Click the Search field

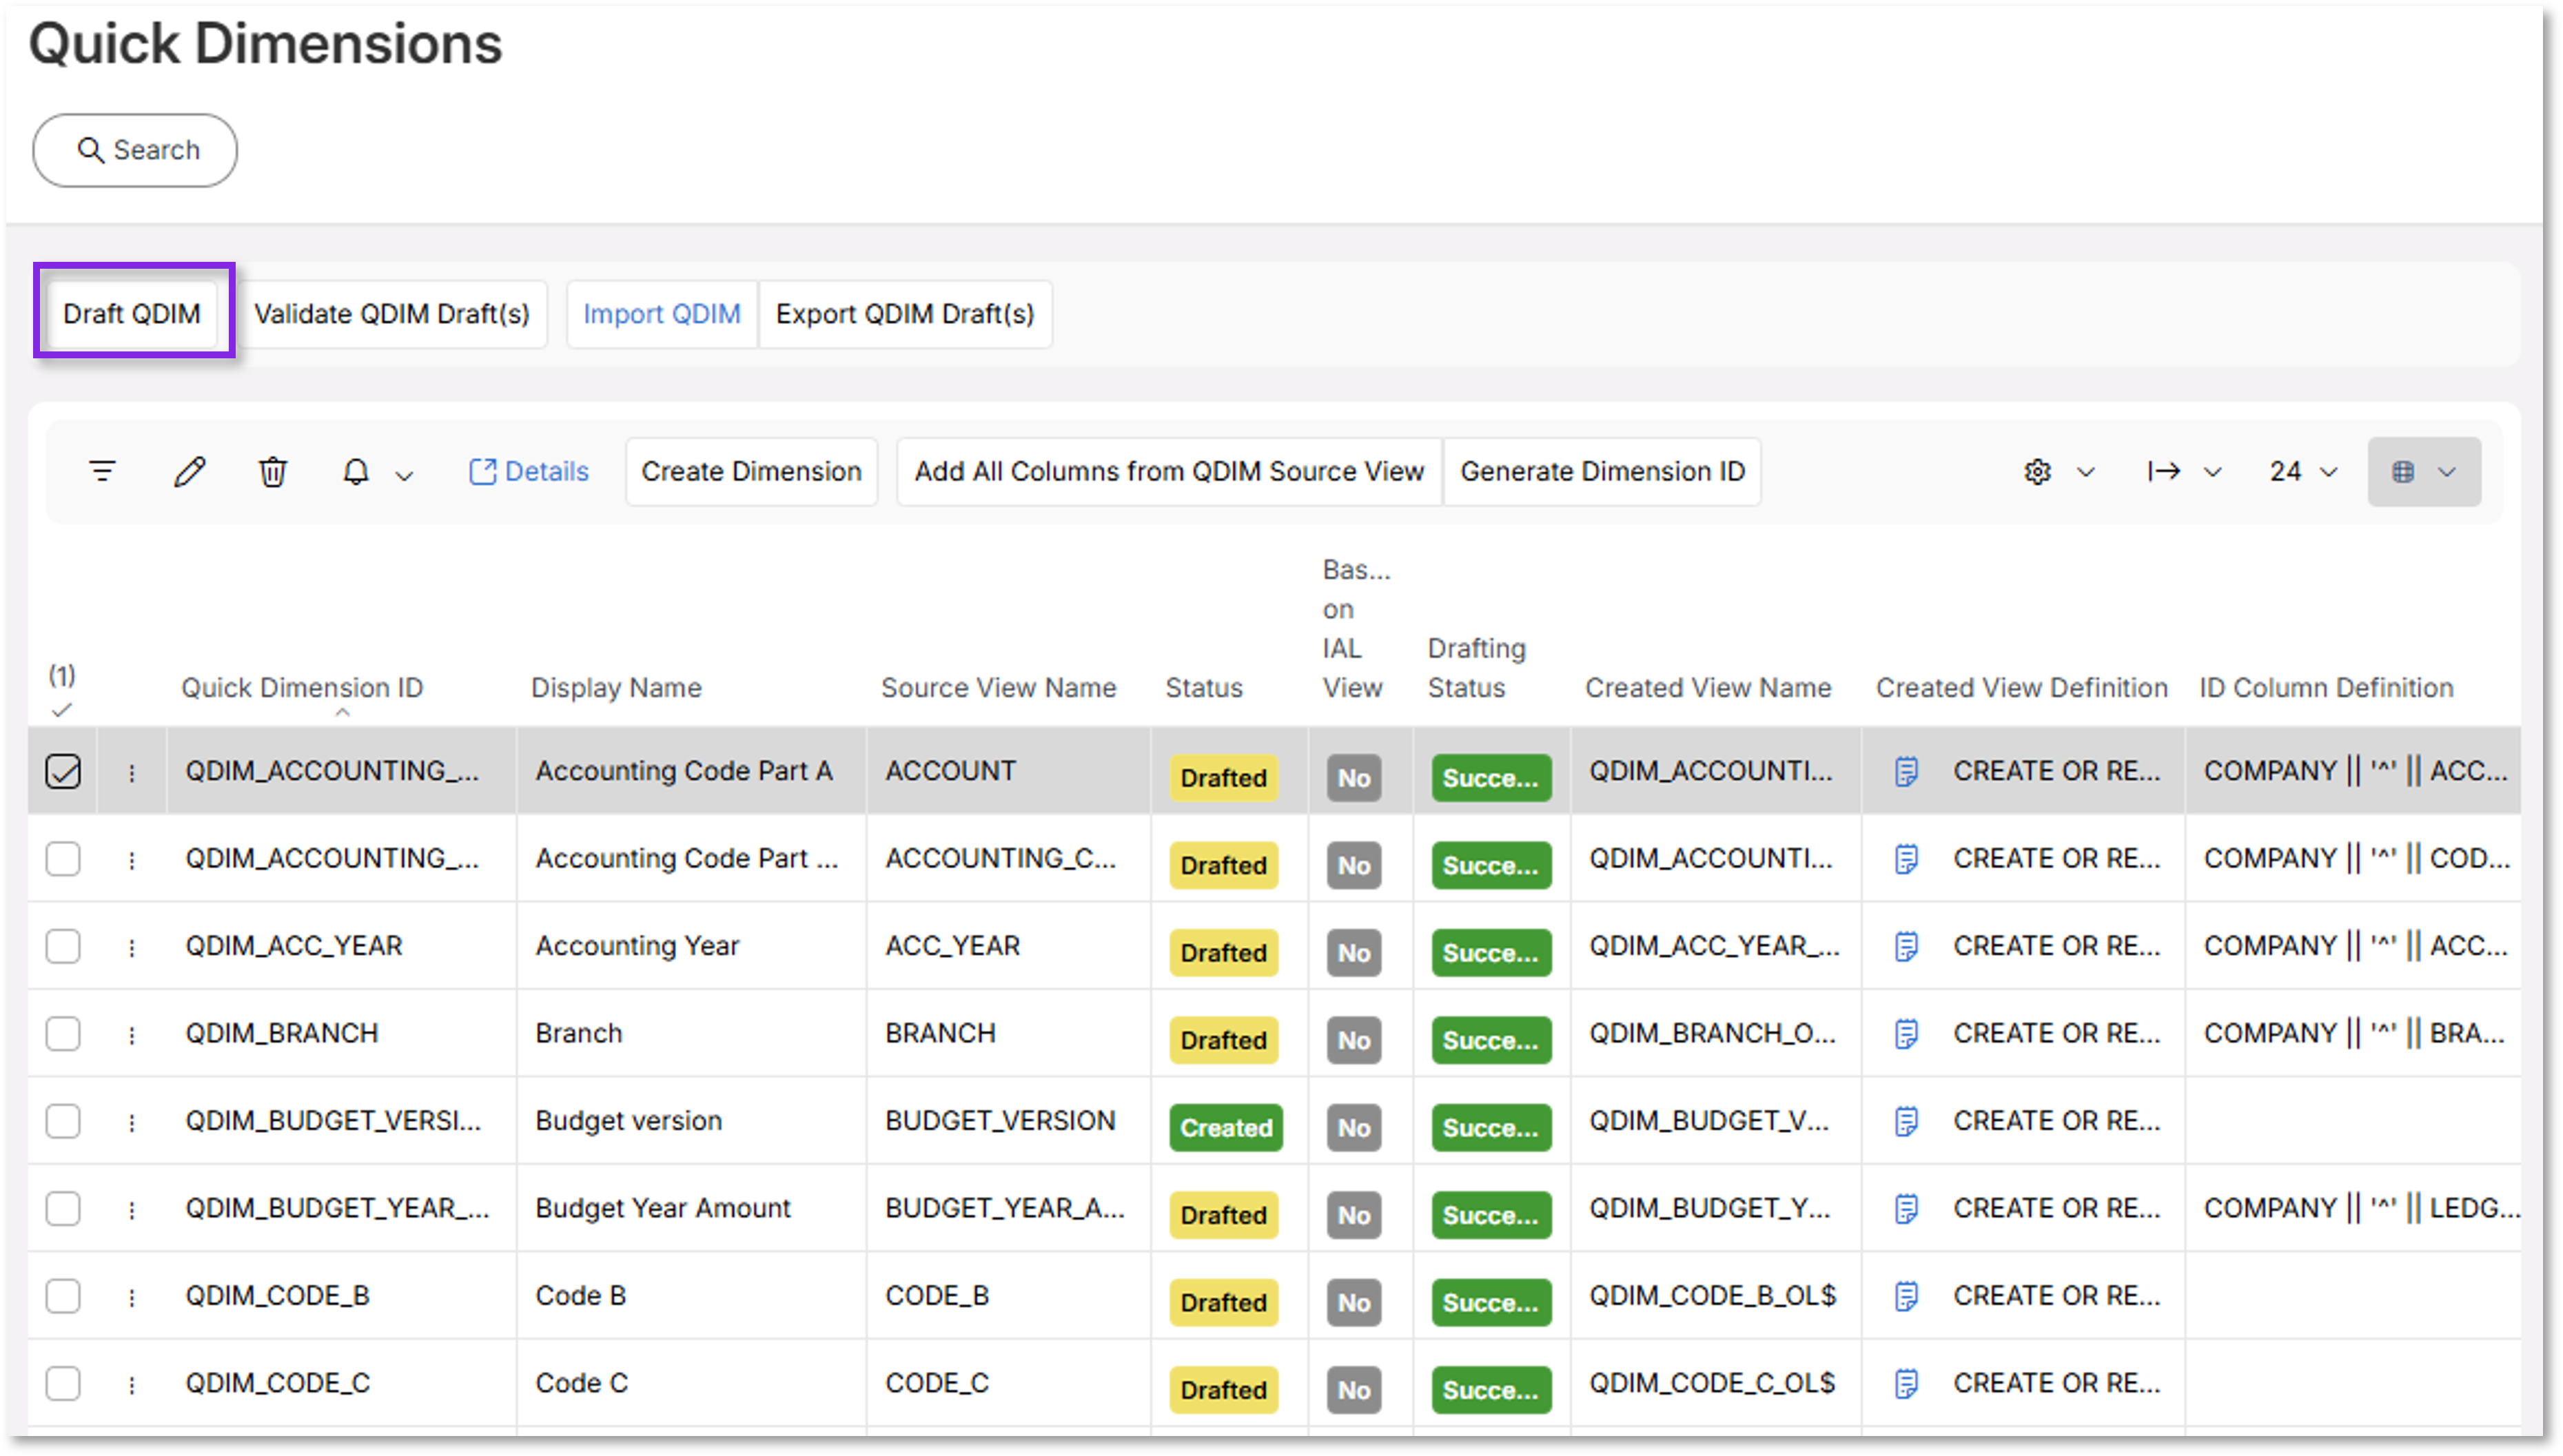tap(135, 150)
